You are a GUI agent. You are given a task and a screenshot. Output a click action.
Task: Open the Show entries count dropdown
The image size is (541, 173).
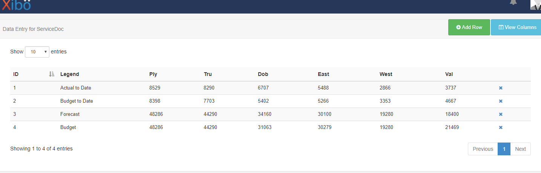pyautogui.click(x=37, y=52)
